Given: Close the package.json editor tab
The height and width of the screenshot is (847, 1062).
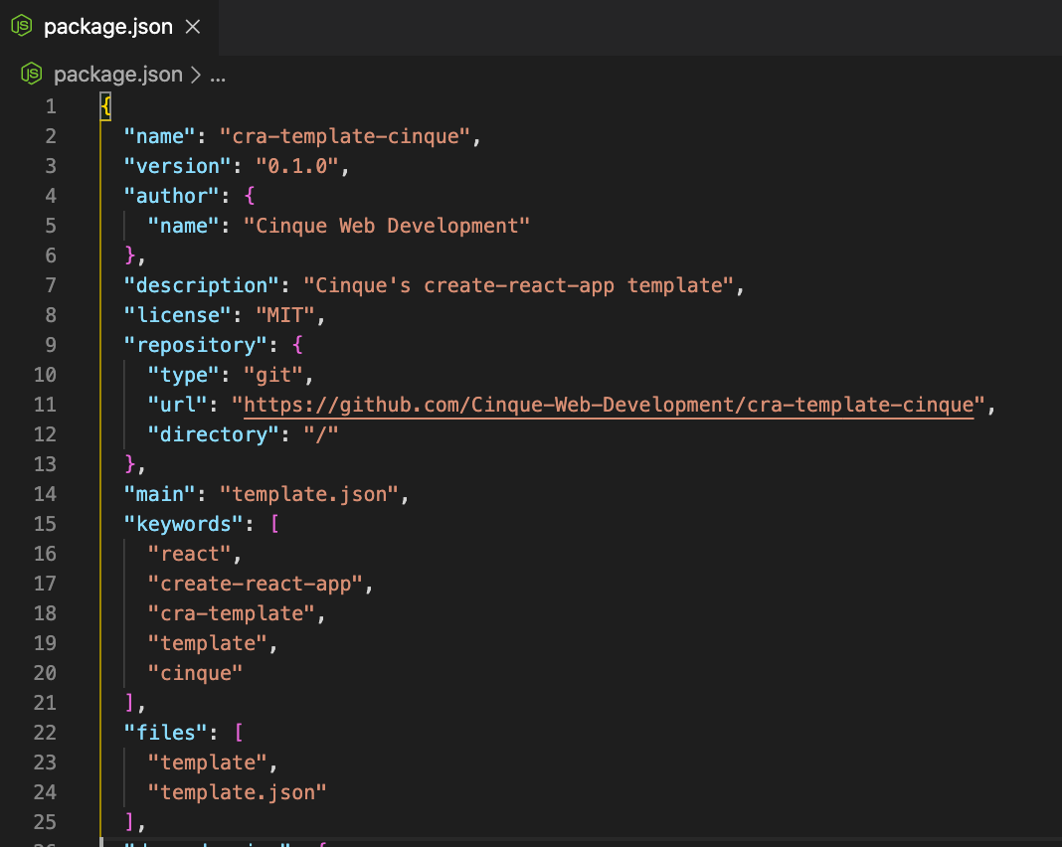Looking at the screenshot, I should [x=193, y=27].
